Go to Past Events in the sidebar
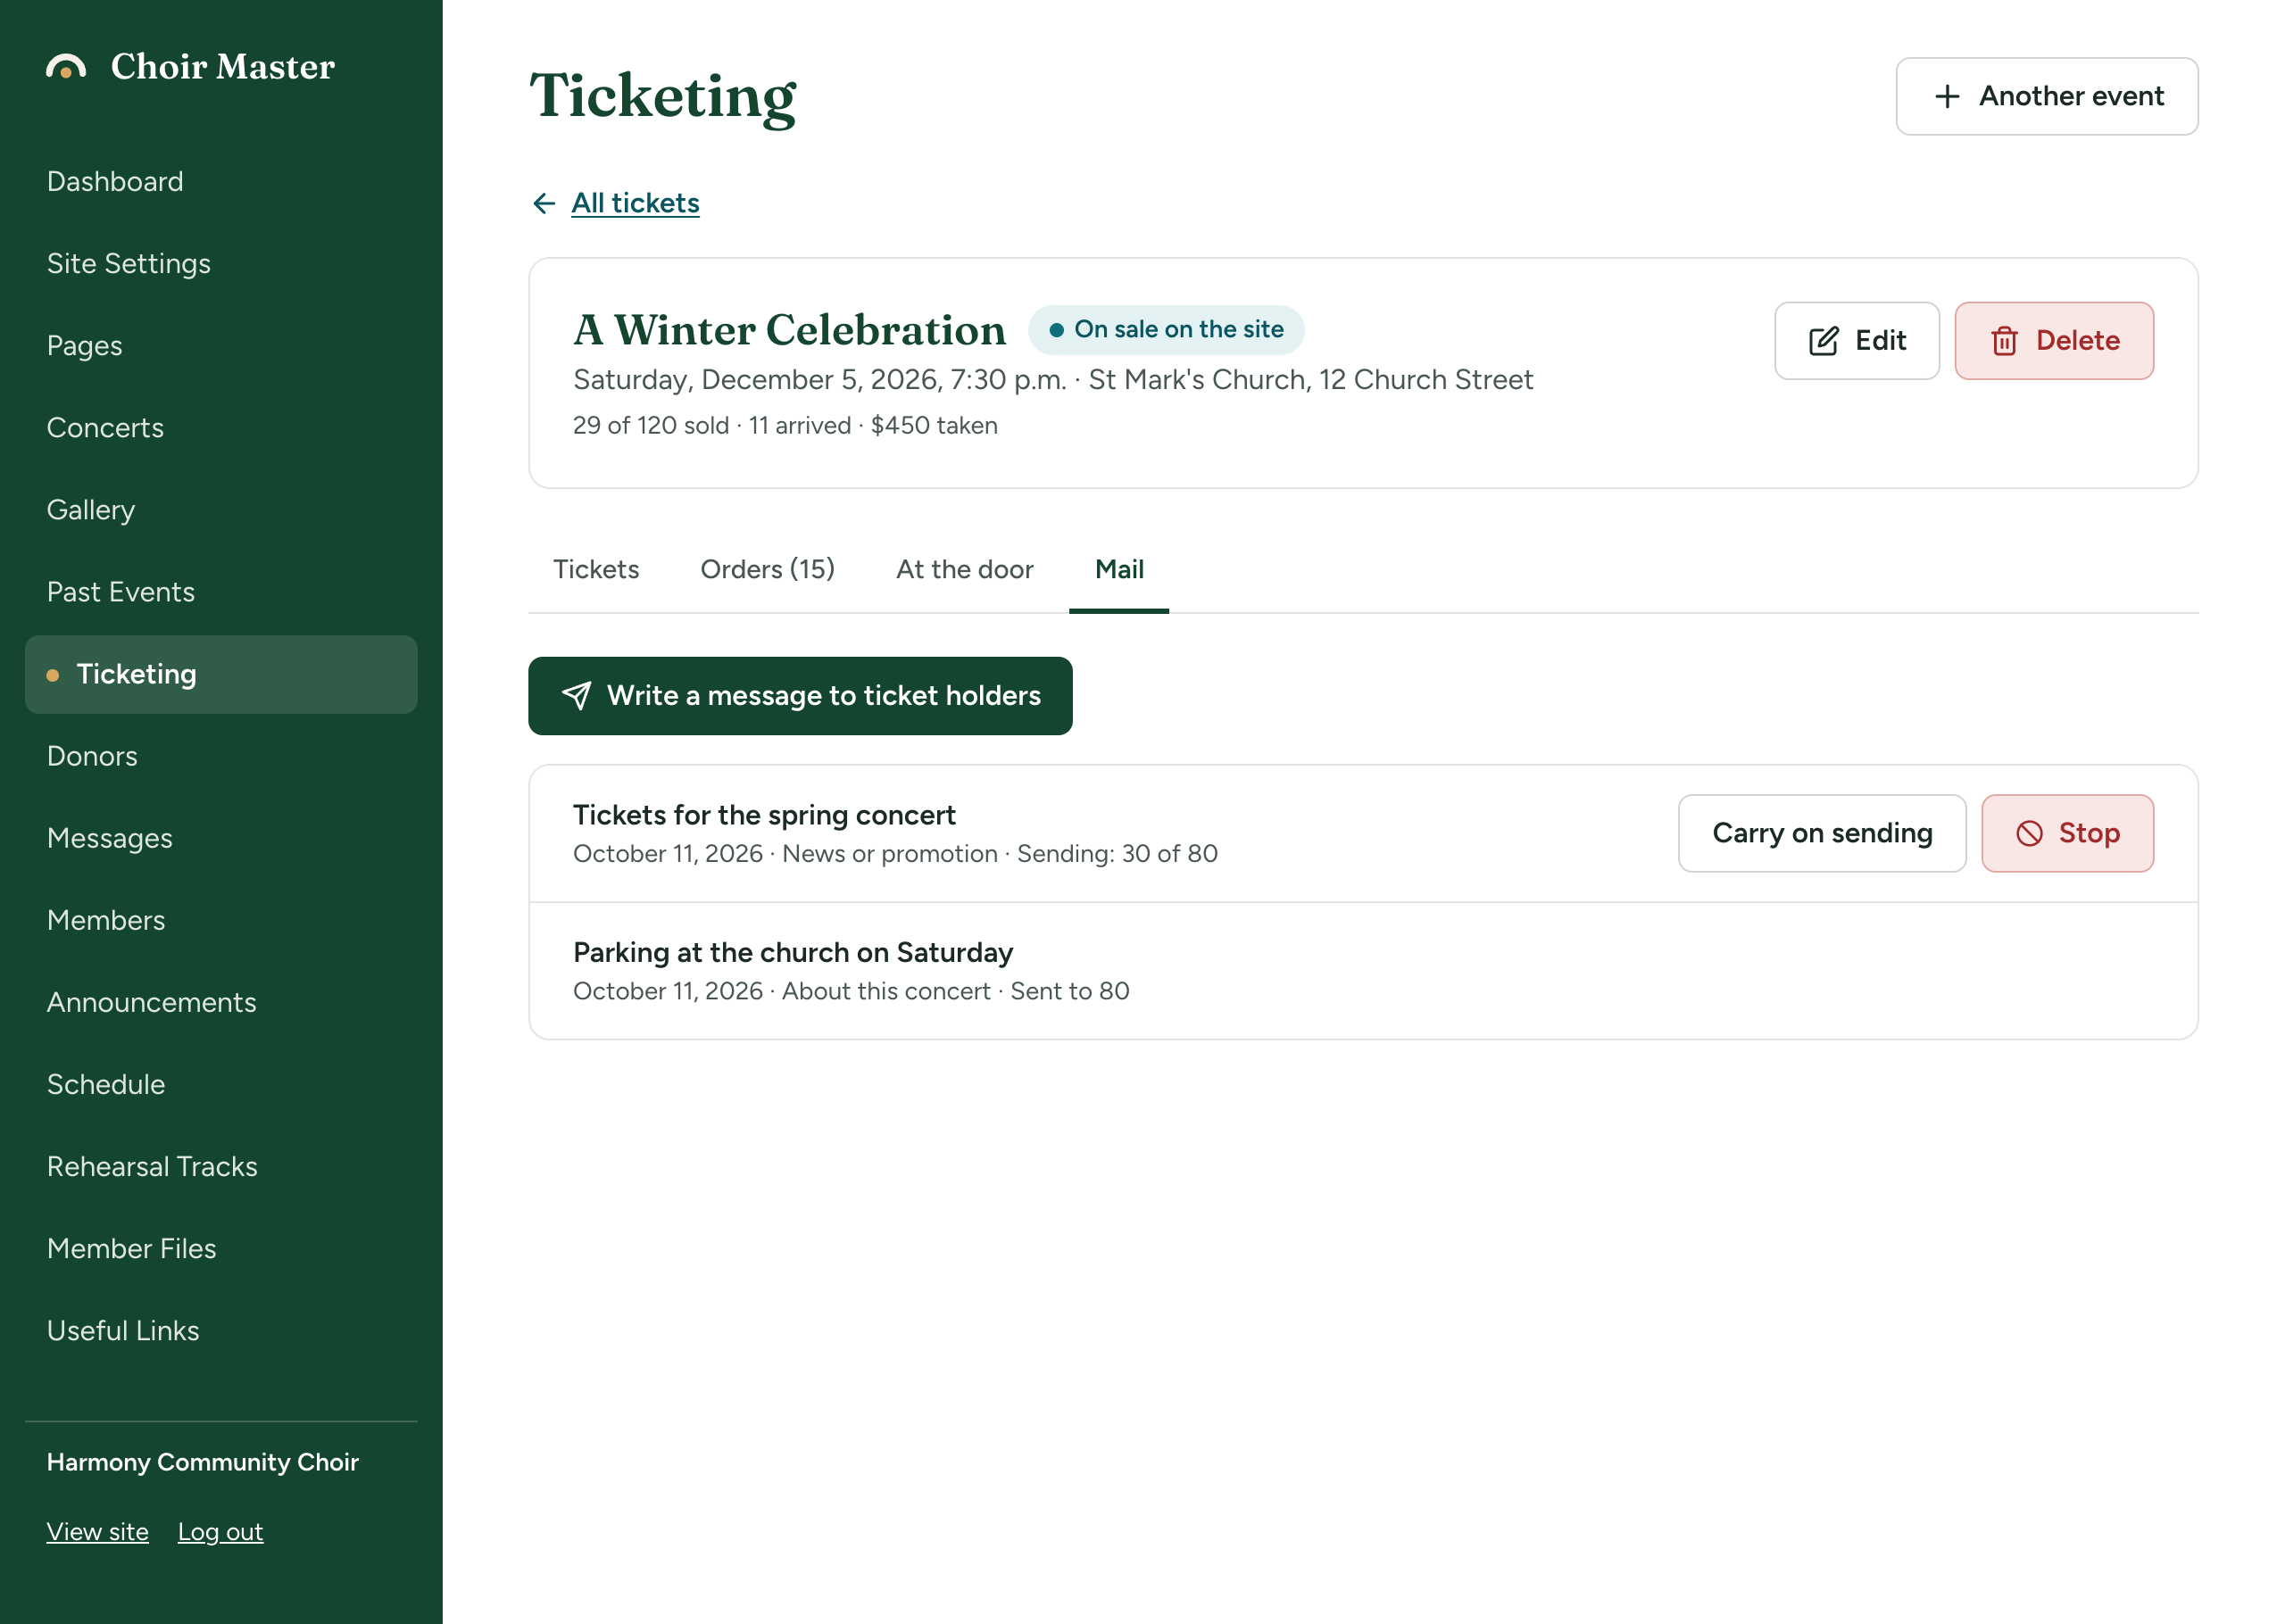This screenshot has height=1624, width=2285. 221,592
